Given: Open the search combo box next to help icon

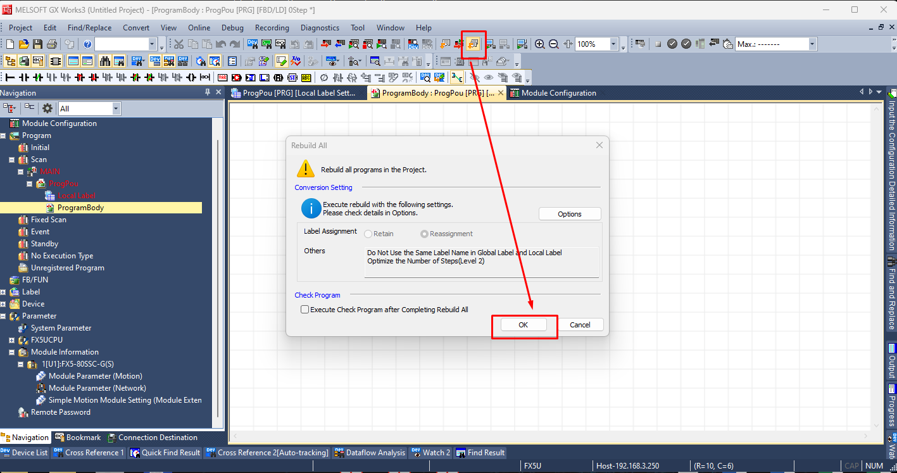Looking at the screenshot, I should [153, 44].
